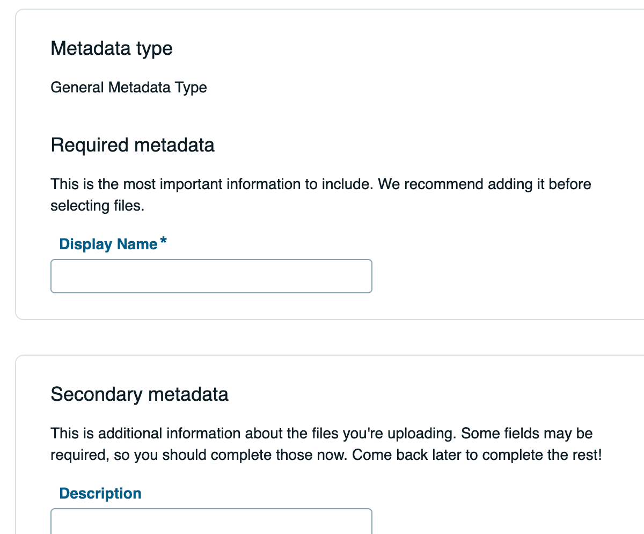Screen dimensions: 644x534
Task: Select the Secondary metadata section heading
Action: (139, 394)
